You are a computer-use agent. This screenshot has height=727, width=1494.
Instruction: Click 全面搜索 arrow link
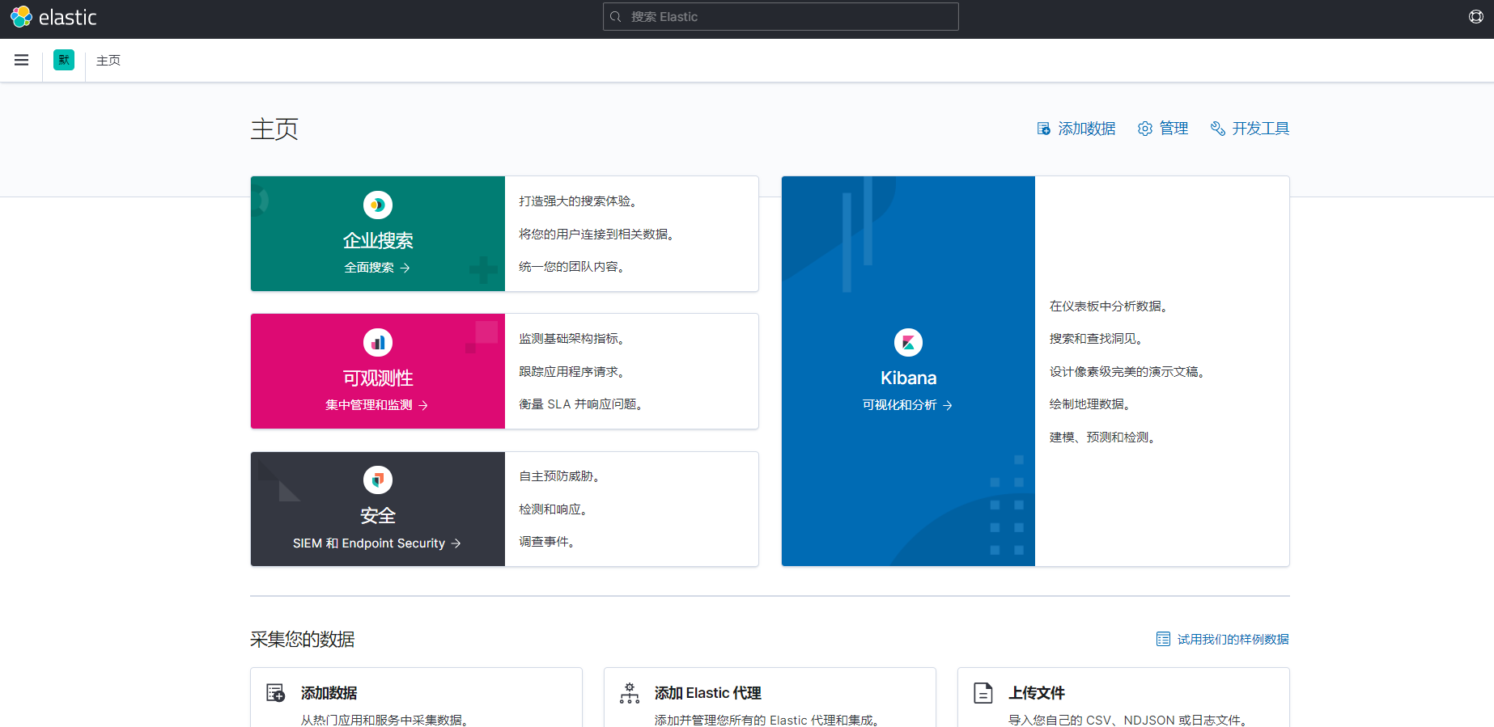click(x=377, y=268)
